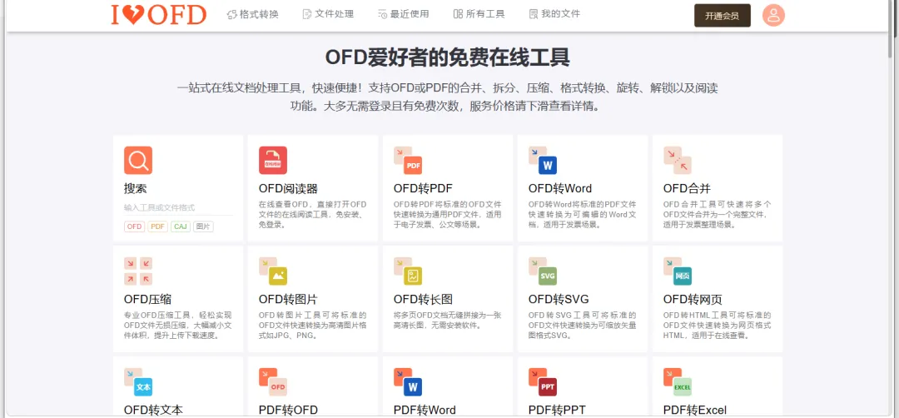The height and width of the screenshot is (418, 899).
Task: Click the 图片 search tag
Action: coord(203,226)
